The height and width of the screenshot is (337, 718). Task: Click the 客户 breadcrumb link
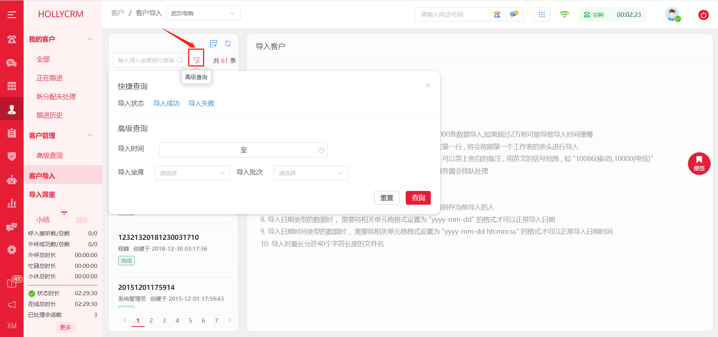coord(118,13)
